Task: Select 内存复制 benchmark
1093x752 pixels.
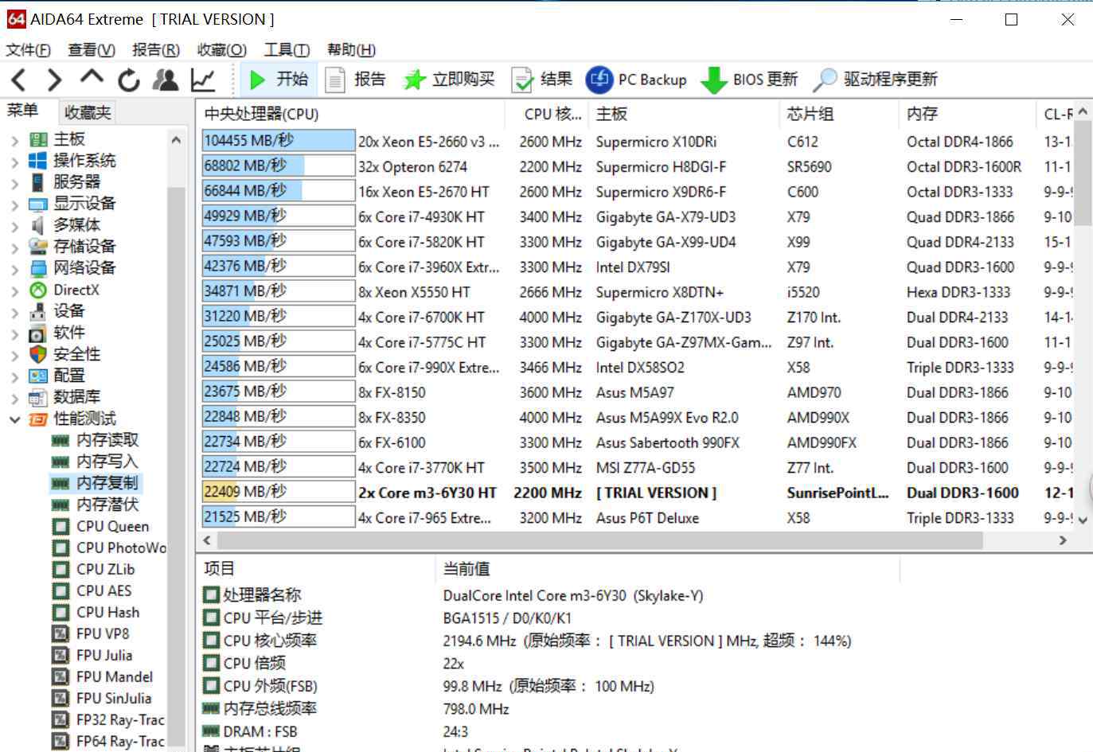Action: (x=107, y=483)
